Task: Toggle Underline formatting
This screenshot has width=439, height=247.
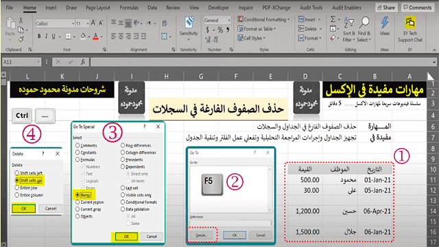Action: click(54, 36)
